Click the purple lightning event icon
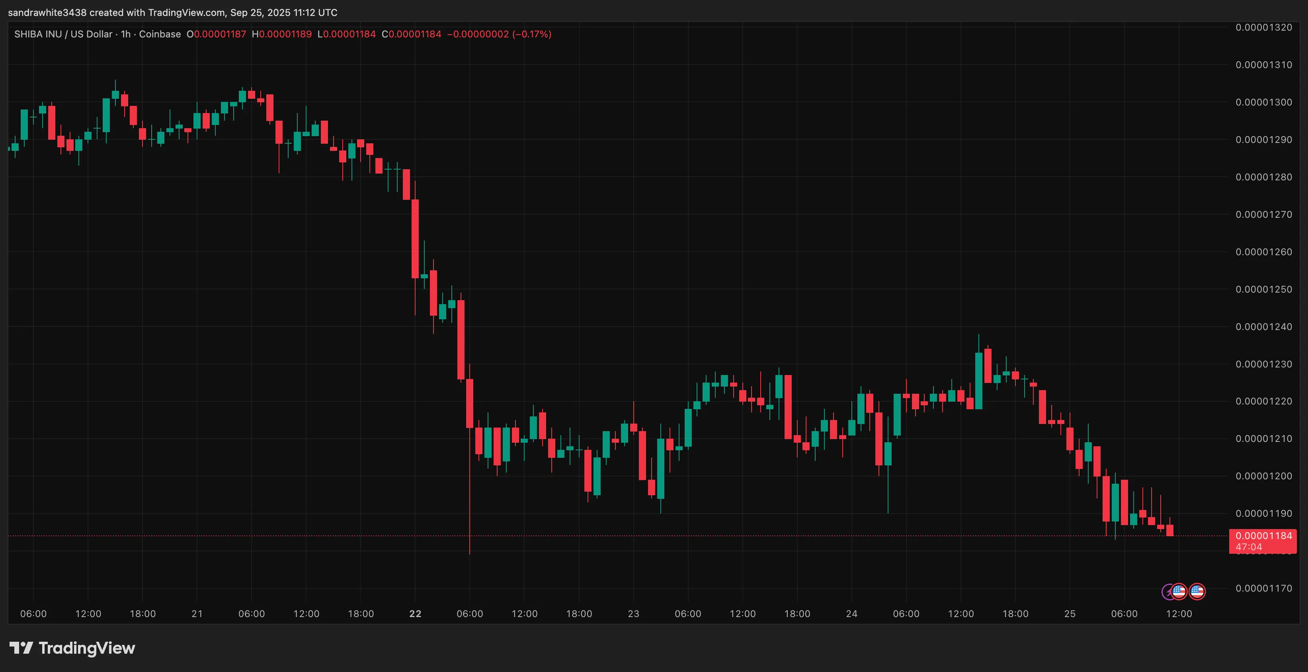 1167,592
